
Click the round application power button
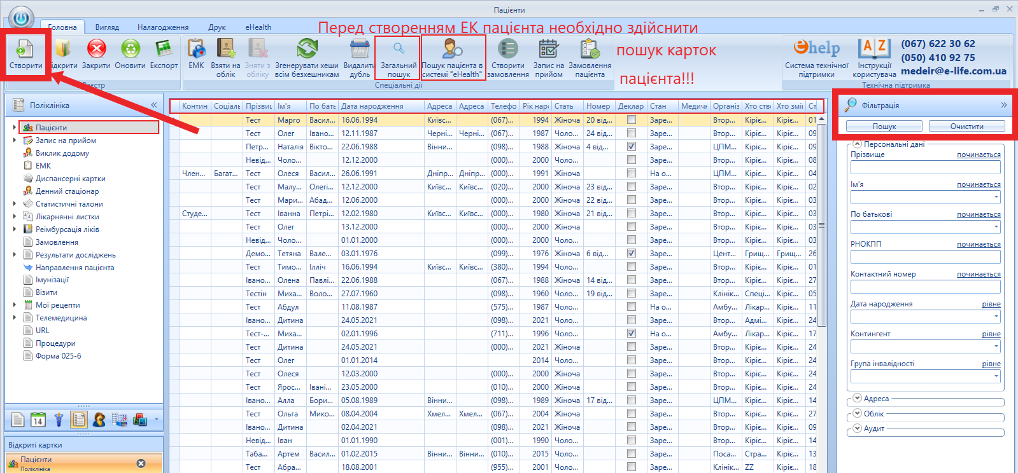21,18
